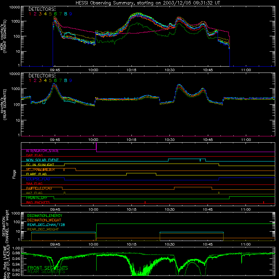Click second BAD_PACKETS red tick marker after 11:00

[x=264, y=202]
